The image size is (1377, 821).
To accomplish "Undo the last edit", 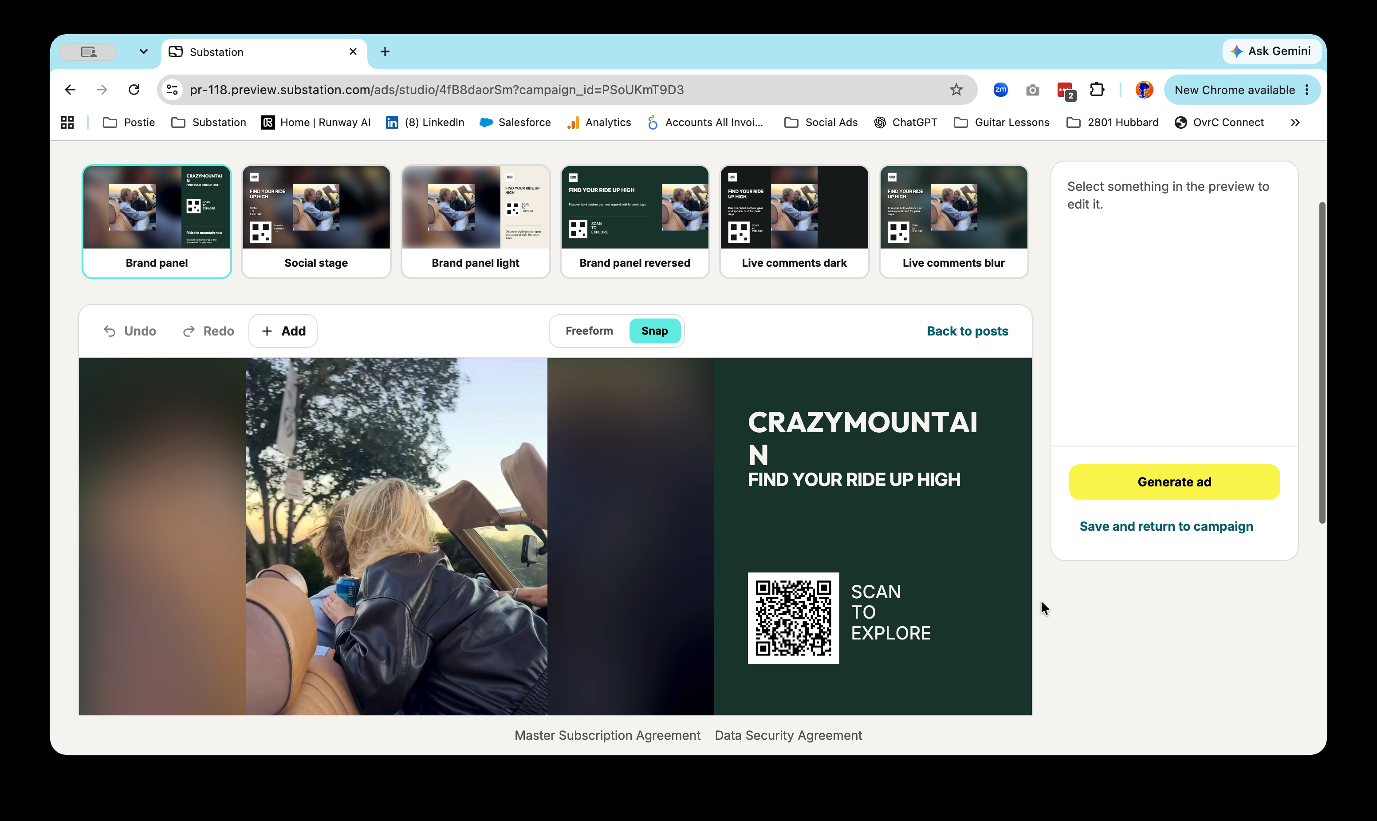I will 130,331.
